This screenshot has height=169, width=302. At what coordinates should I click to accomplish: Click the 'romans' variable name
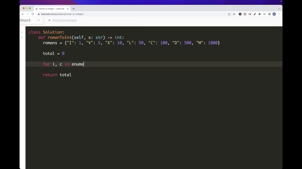[50, 43]
